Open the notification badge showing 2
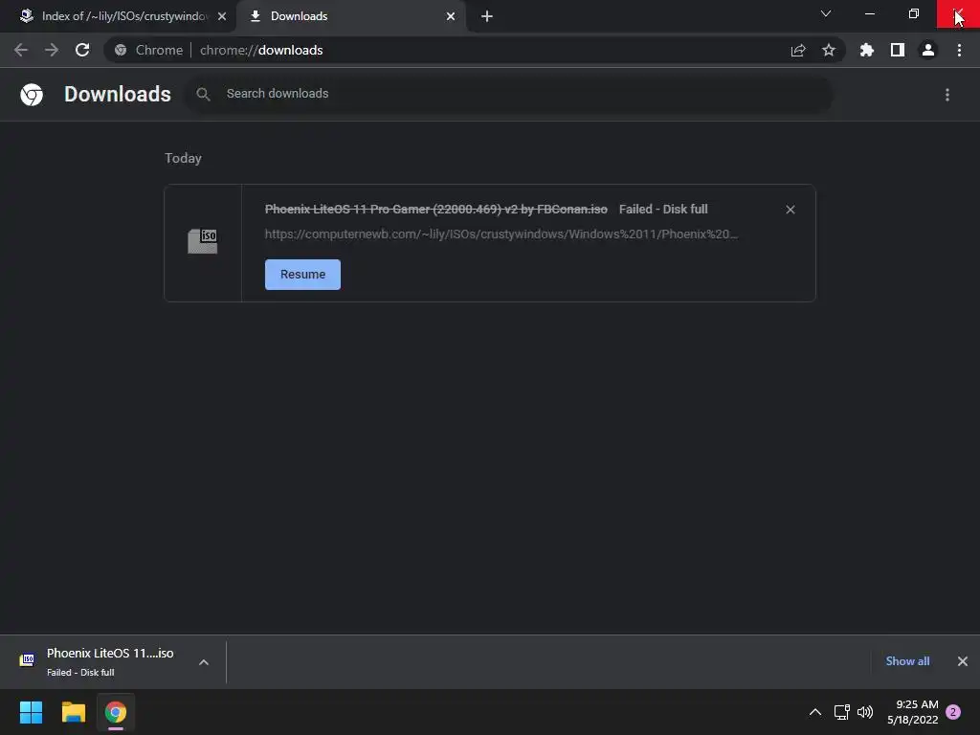Screen dimensions: 980x735 pos(953,712)
